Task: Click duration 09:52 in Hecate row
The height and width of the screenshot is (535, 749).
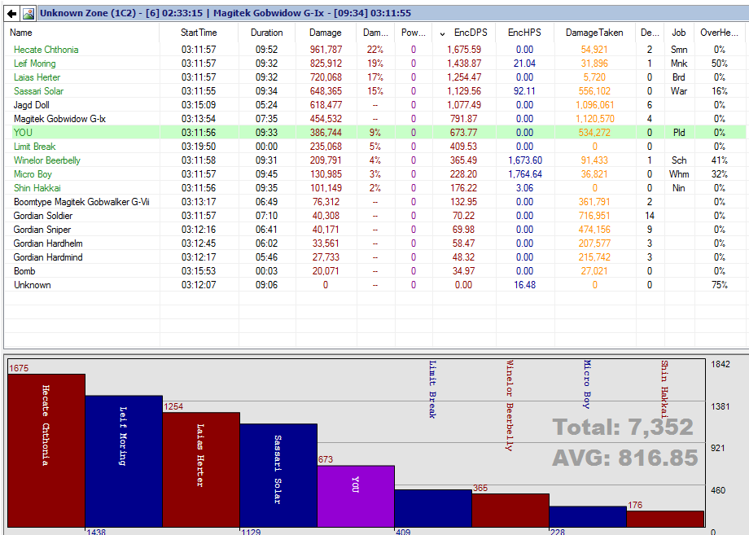Action: point(266,50)
